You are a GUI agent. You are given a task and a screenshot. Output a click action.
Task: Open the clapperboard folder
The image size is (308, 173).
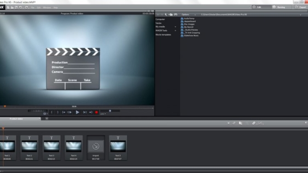pyautogui.click(x=188, y=22)
